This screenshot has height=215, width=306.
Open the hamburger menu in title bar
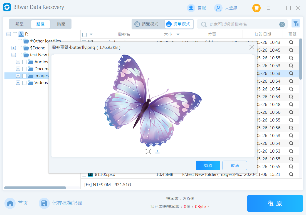point(269,8)
